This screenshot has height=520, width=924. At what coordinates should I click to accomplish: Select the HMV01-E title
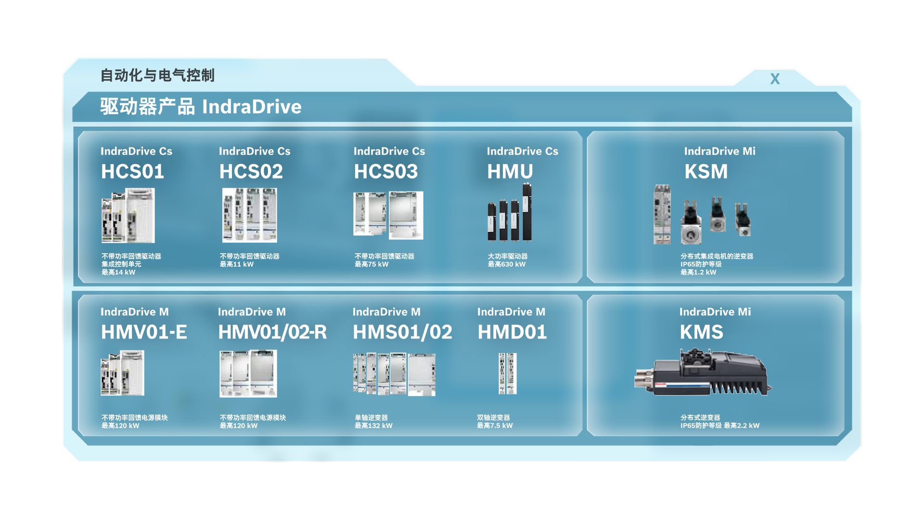(x=144, y=332)
